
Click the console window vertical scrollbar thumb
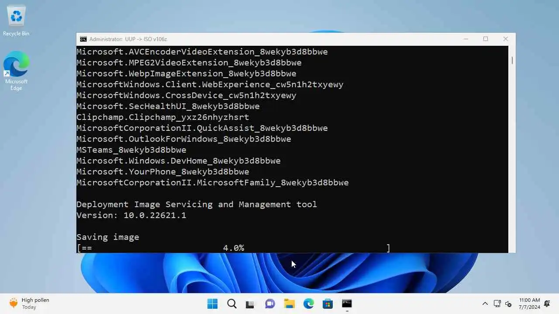tap(512, 61)
